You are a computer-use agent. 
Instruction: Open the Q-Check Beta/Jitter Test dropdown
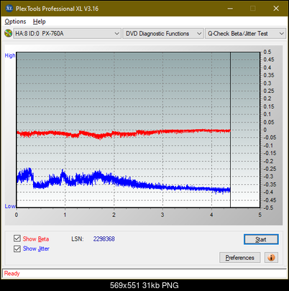[x=245, y=34]
